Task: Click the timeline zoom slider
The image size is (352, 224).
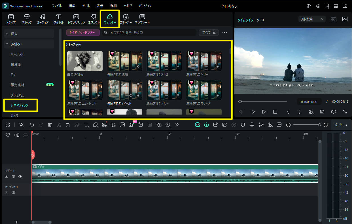Action: tap(307, 125)
